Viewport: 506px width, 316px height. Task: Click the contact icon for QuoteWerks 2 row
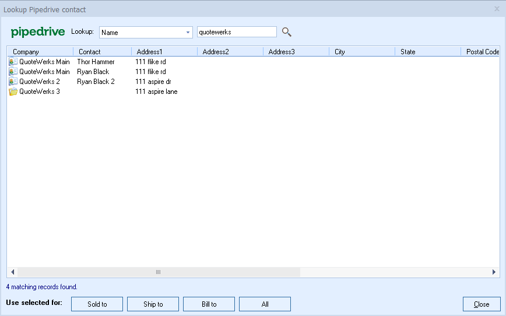[13, 82]
